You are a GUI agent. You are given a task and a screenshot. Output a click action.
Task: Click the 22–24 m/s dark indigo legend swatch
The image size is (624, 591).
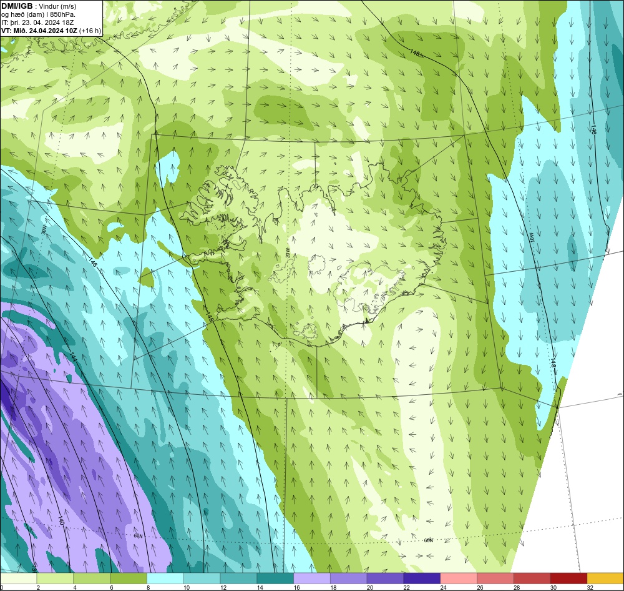coord(422,578)
